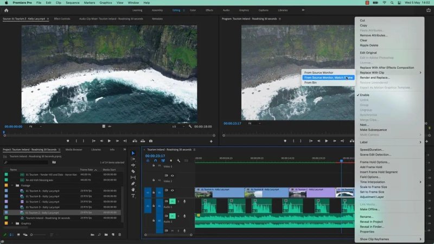Go to In point in Source Monitor
The height and width of the screenshot is (244, 434).
click(94, 141)
